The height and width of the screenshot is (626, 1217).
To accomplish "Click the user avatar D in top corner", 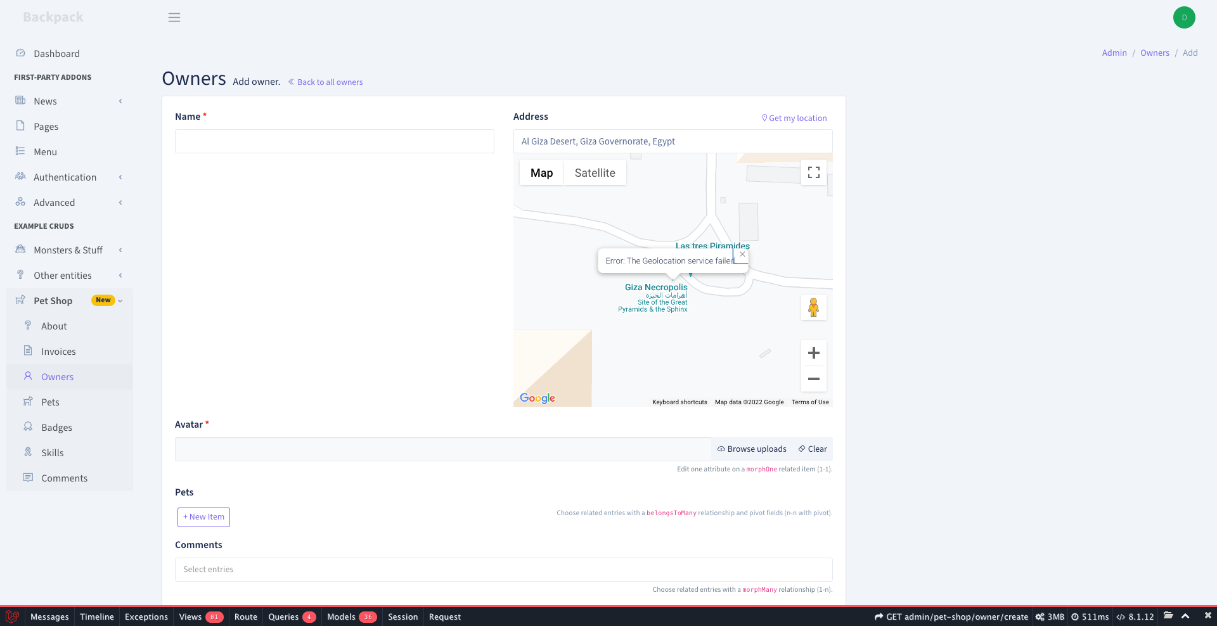I will point(1184,17).
